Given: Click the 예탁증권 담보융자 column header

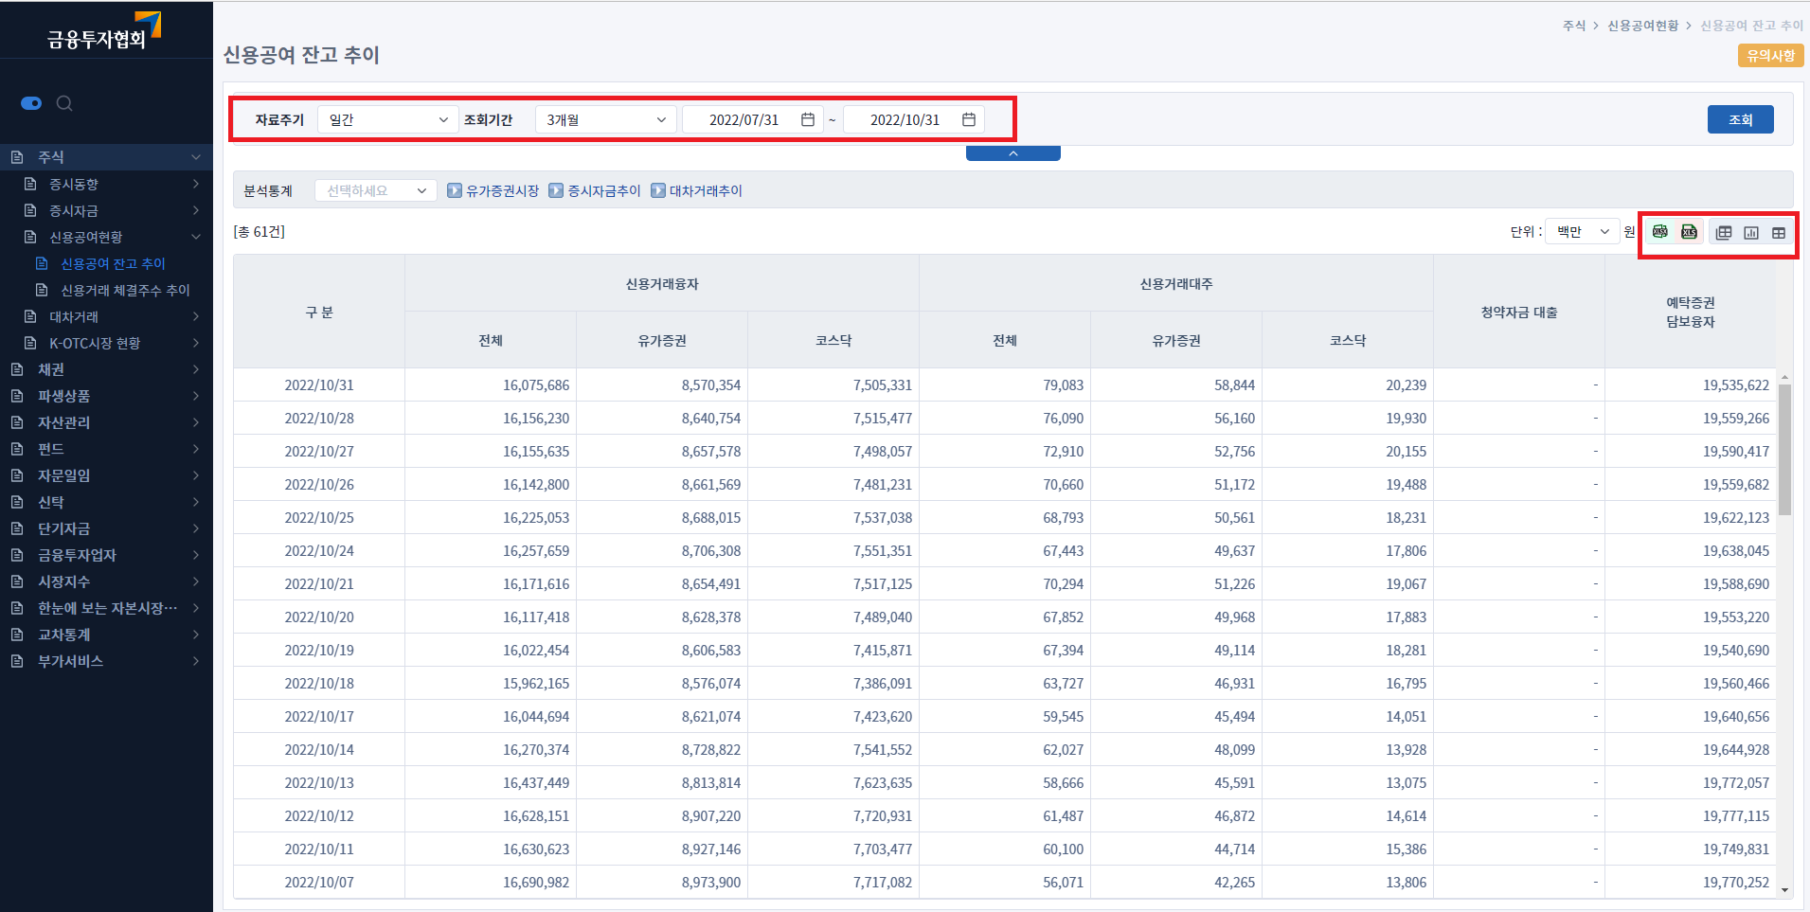Looking at the screenshot, I should click(1691, 312).
